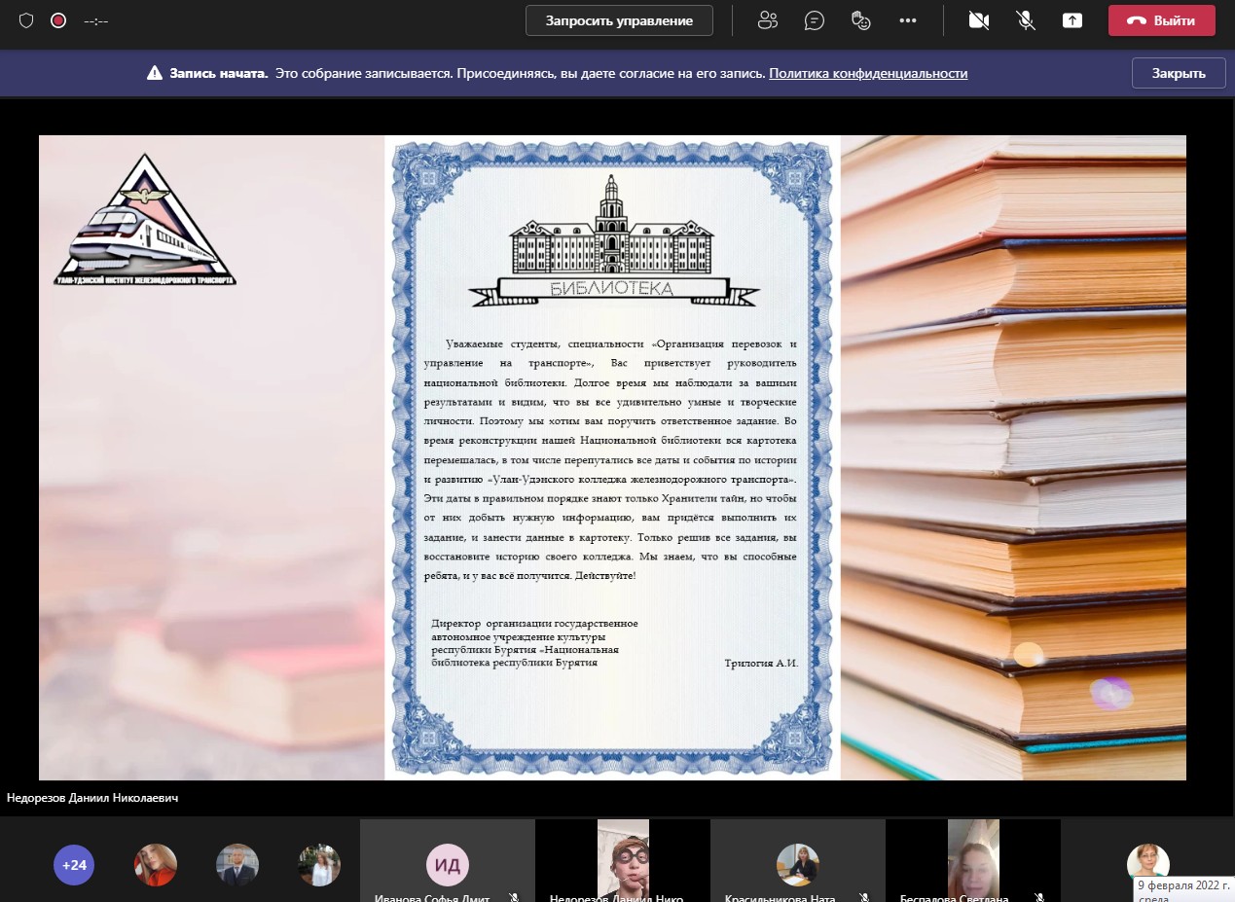Open the raise hand reactions menu
Viewport: 1235px width, 902px height.
tap(860, 20)
